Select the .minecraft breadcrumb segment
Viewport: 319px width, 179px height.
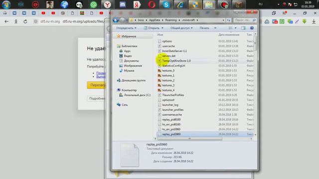point(188,20)
